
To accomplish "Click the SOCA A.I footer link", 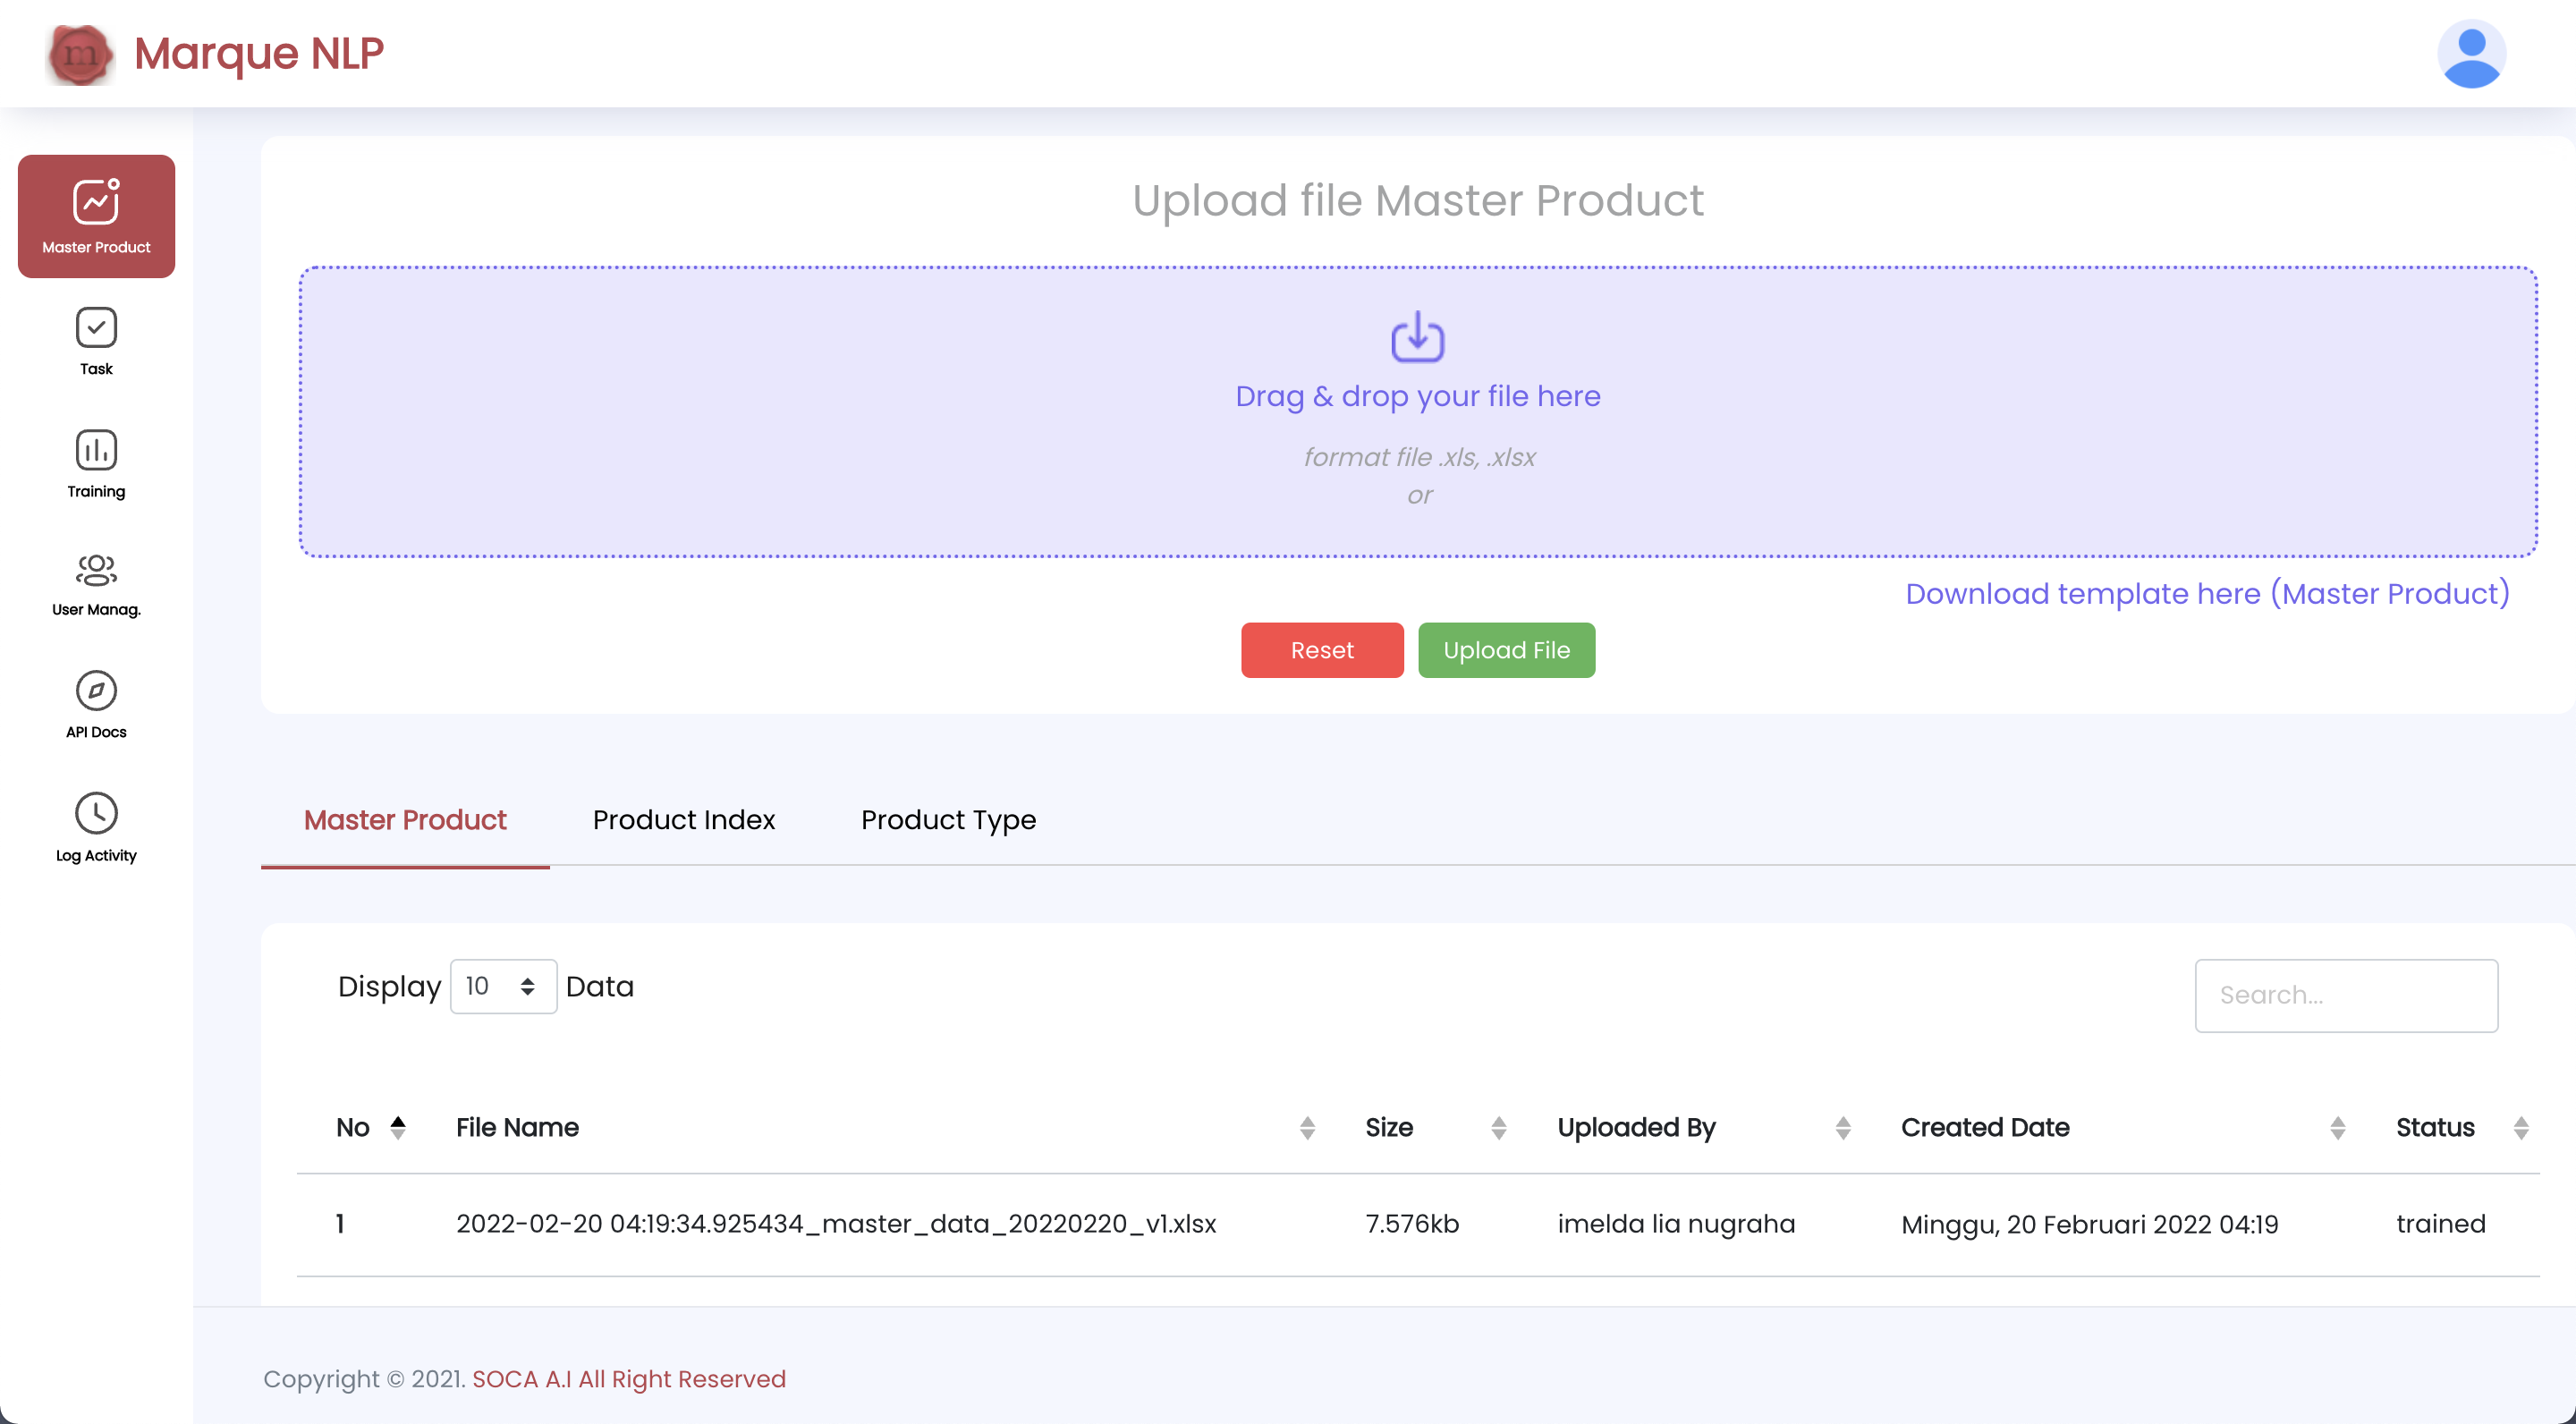I will click(628, 1379).
